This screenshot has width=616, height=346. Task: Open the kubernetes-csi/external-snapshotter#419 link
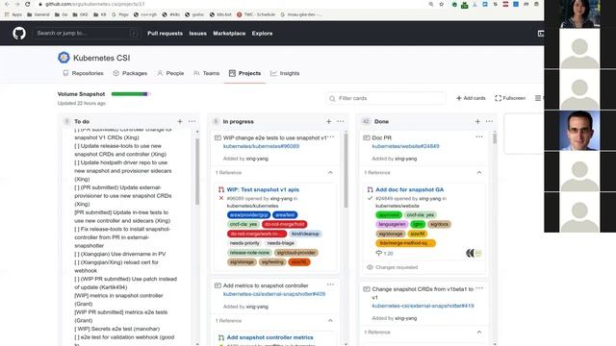pos(423,306)
